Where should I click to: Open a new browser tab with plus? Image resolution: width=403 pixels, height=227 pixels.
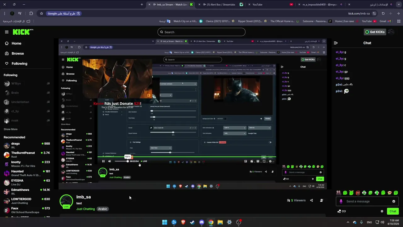142,4
